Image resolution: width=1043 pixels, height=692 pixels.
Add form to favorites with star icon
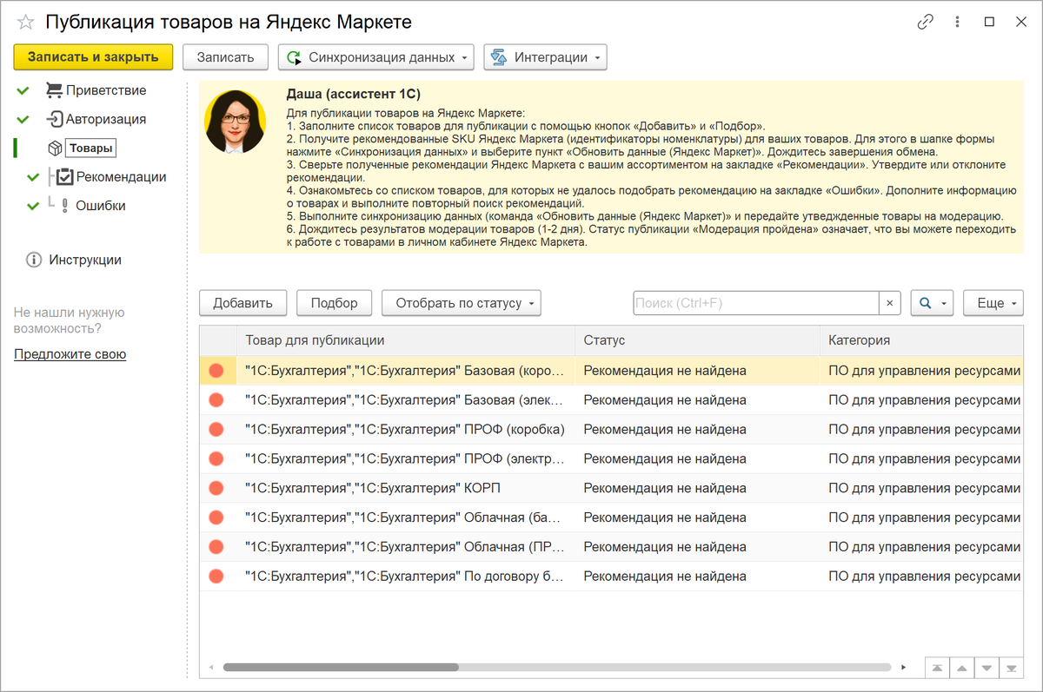pos(26,23)
